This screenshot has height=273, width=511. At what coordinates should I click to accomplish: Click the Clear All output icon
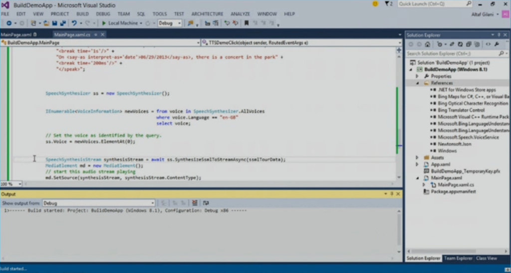click(x=195, y=203)
